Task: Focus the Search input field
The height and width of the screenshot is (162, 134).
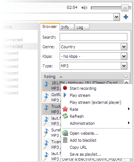Action: coord(94,37)
